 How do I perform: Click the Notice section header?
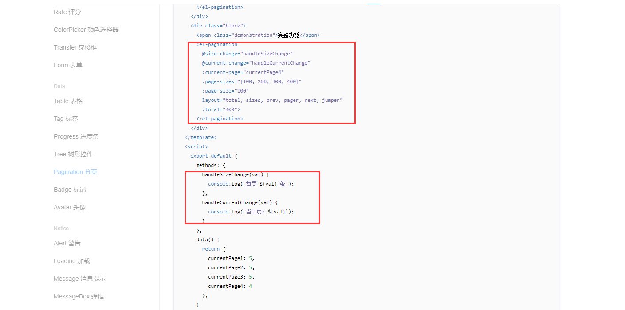click(x=61, y=228)
